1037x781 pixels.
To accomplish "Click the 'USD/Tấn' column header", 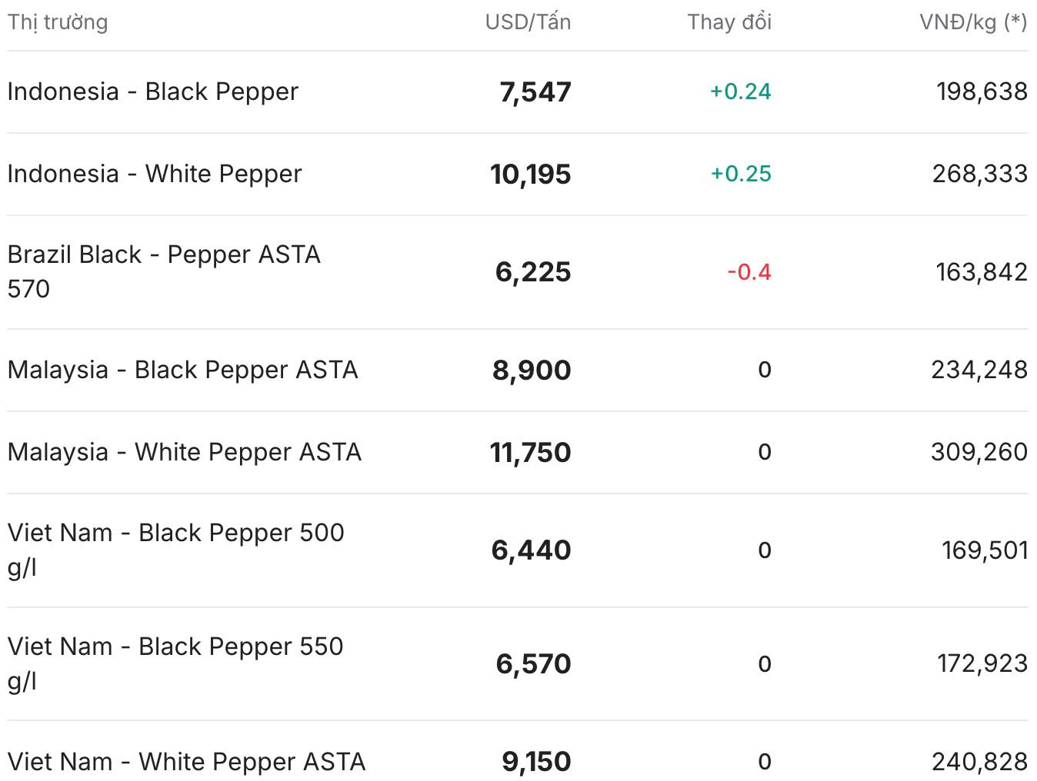I will [528, 22].
